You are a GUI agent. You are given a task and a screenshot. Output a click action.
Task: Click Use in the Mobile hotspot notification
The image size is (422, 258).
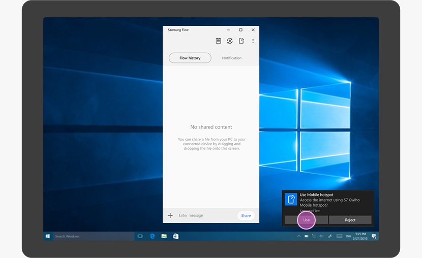tap(306, 220)
